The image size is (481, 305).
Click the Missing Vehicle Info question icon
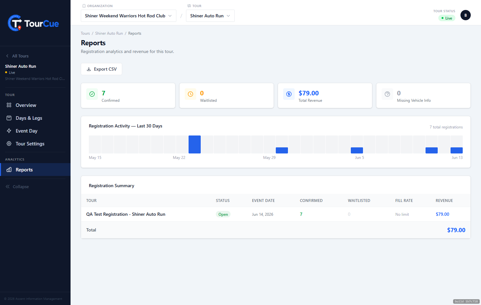click(x=387, y=94)
